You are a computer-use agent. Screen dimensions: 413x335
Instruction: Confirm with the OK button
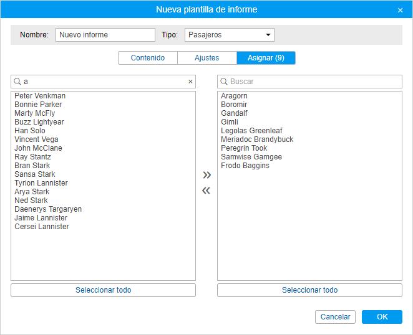382,317
